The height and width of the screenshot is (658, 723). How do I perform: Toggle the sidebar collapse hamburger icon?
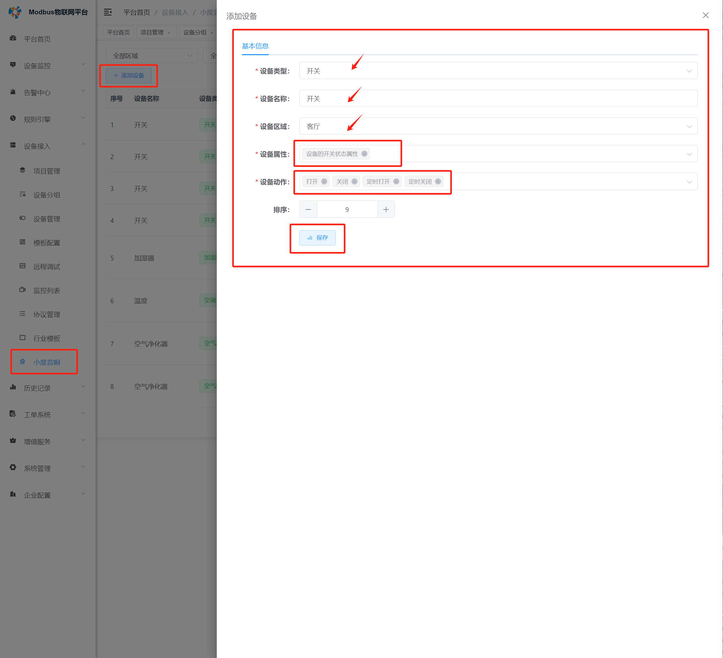pyautogui.click(x=108, y=12)
